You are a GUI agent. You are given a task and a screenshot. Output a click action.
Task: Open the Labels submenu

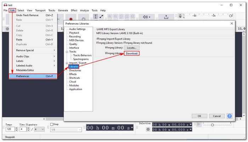tap(33, 61)
